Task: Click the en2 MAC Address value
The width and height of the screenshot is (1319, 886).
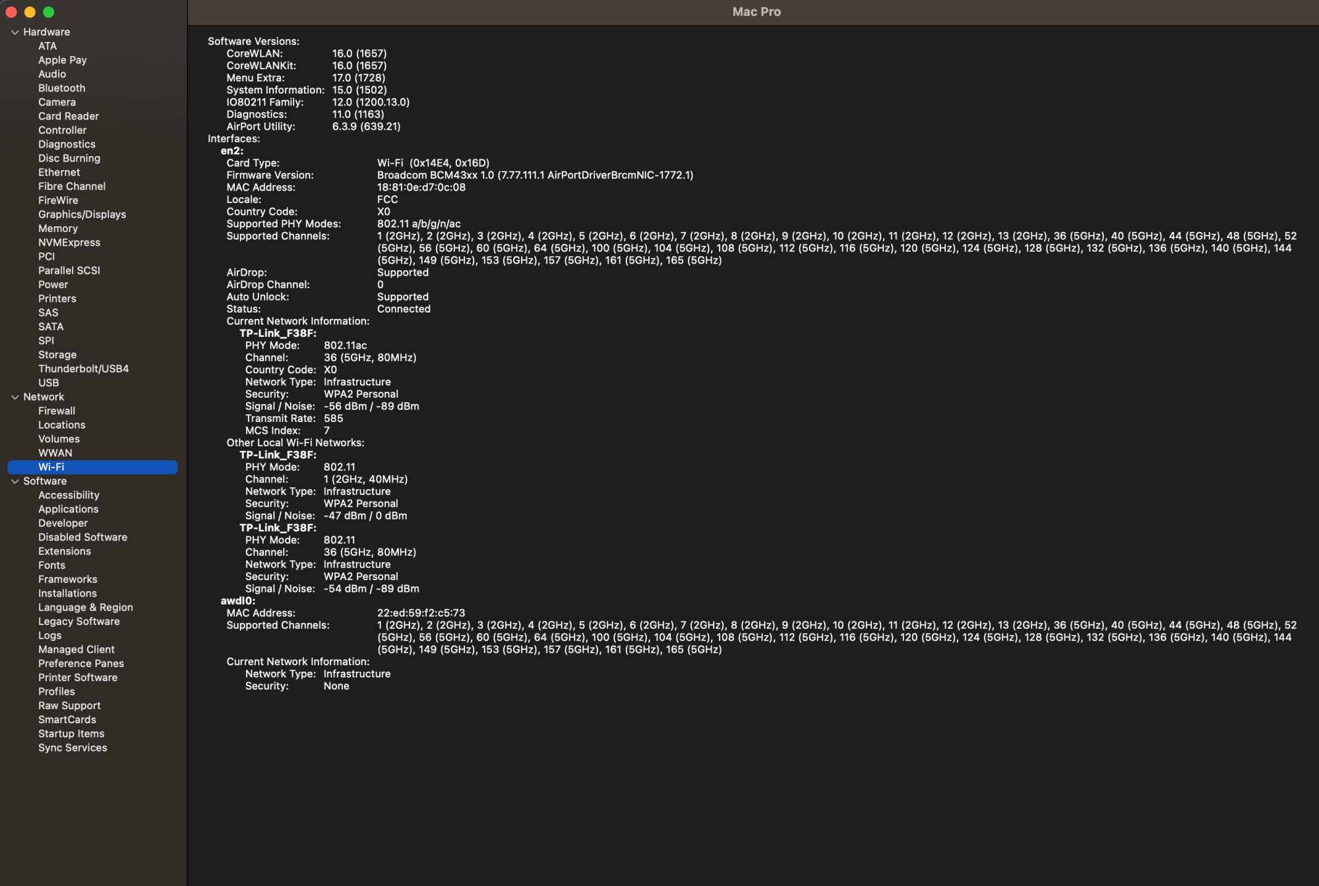Action: point(421,187)
